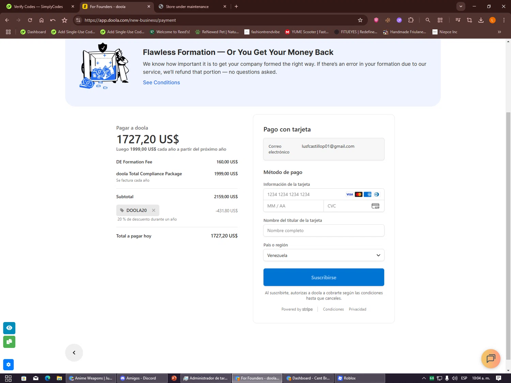Screen dimensions: 511x383
Task: Open Mail app from taskbar
Action: click(36, 378)
